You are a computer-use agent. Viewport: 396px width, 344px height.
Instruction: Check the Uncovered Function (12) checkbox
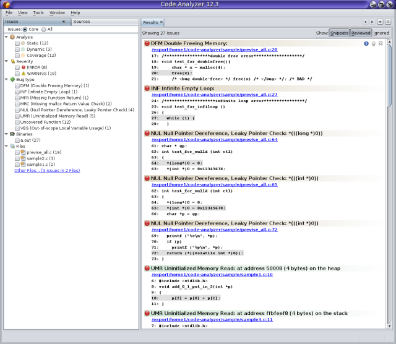tap(17, 122)
